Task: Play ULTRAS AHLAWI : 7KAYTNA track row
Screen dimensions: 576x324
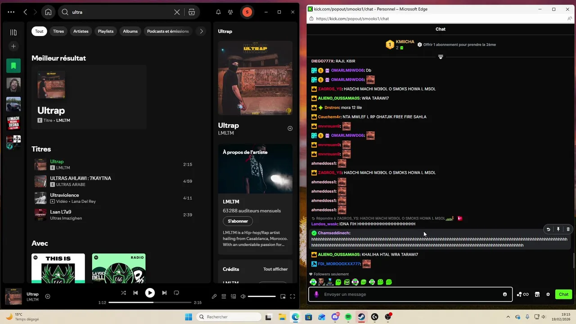Action: point(113,181)
